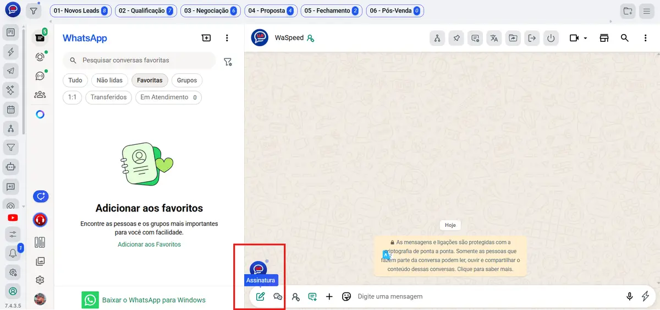The width and height of the screenshot is (660, 310).
Task: Open the Channels icon in WhatsApp sidebar
Action: click(40, 76)
